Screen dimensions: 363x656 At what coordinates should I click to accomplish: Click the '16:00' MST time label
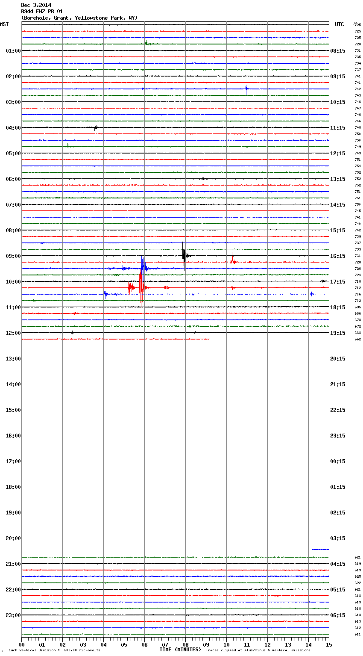pos(13,436)
